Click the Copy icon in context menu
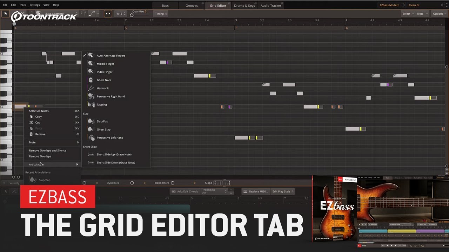 click(31, 117)
